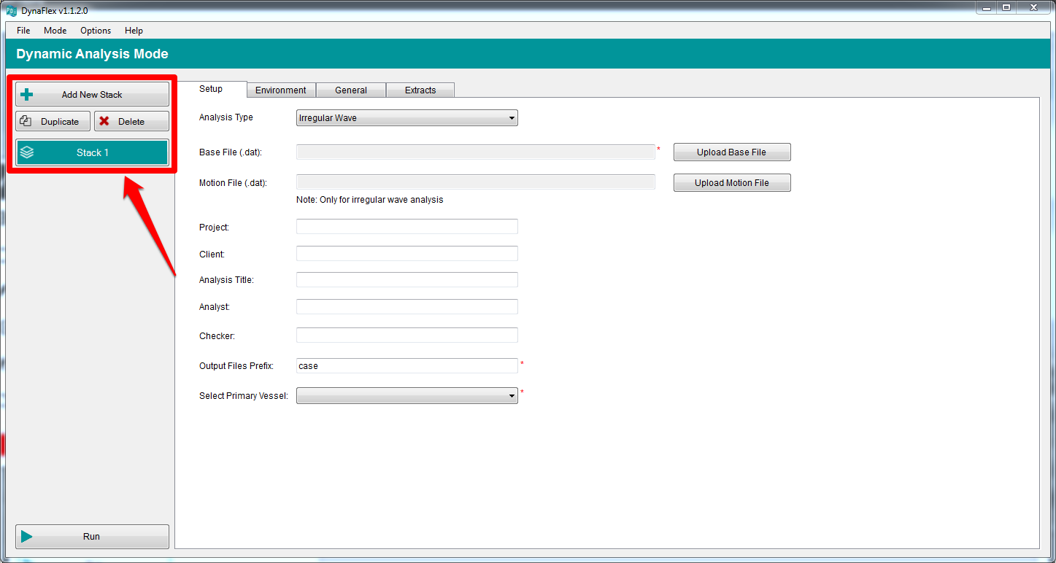1056x563 pixels.
Task: Minimize the DynaFlex window
Action: 985,7
